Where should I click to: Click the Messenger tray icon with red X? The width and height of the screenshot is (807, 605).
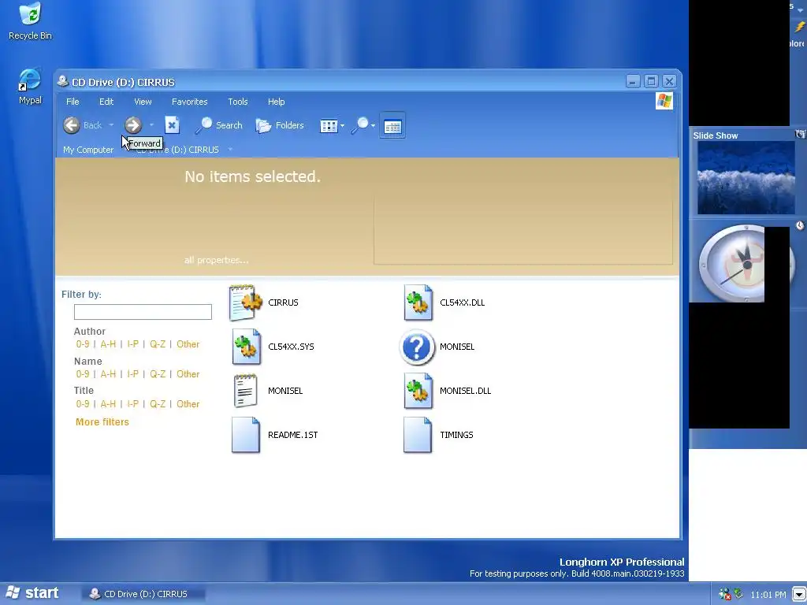click(725, 594)
